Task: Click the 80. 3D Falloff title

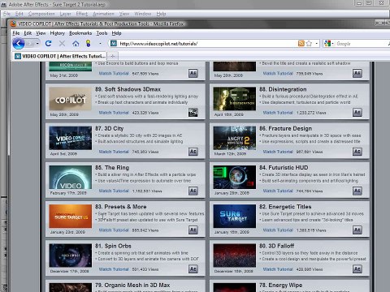Action: tap(277, 246)
